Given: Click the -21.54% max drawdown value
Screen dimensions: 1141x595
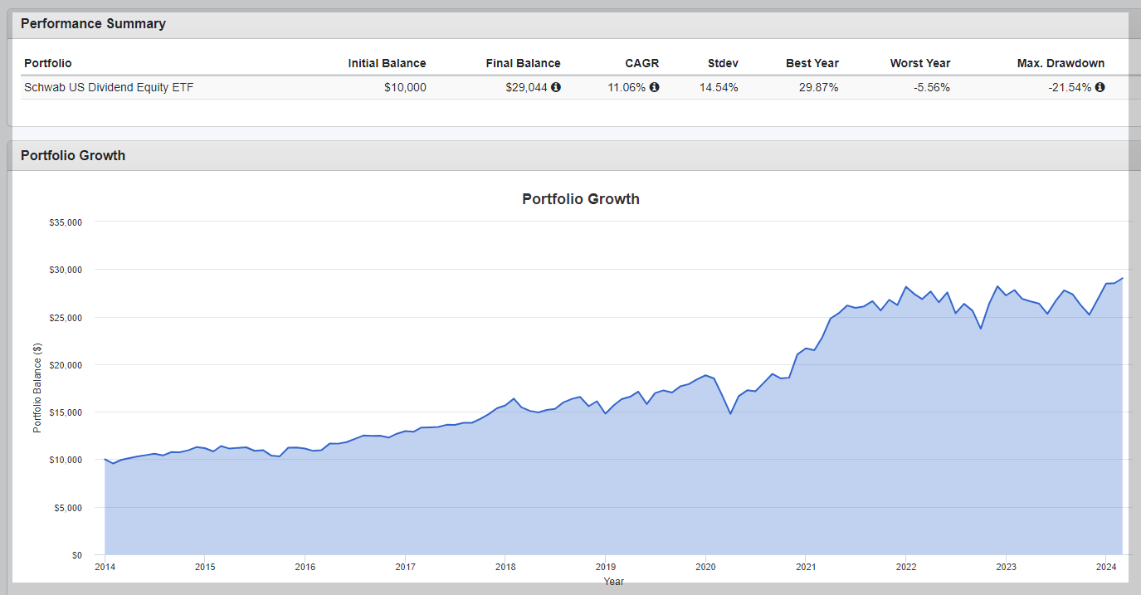Looking at the screenshot, I should (1070, 87).
